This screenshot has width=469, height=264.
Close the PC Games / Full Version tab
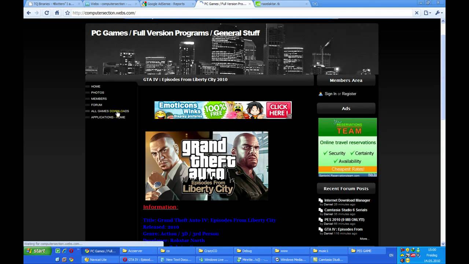click(250, 4)
